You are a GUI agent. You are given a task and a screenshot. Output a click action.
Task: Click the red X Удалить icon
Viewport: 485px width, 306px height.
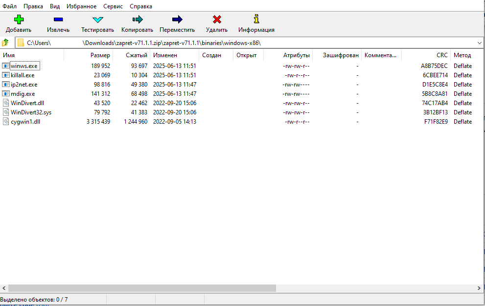pyautogui.click(x=217, y=20)
